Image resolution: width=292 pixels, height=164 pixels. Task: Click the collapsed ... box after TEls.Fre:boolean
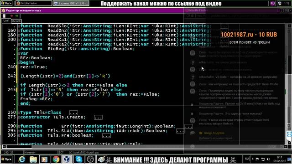click(106, 136)
